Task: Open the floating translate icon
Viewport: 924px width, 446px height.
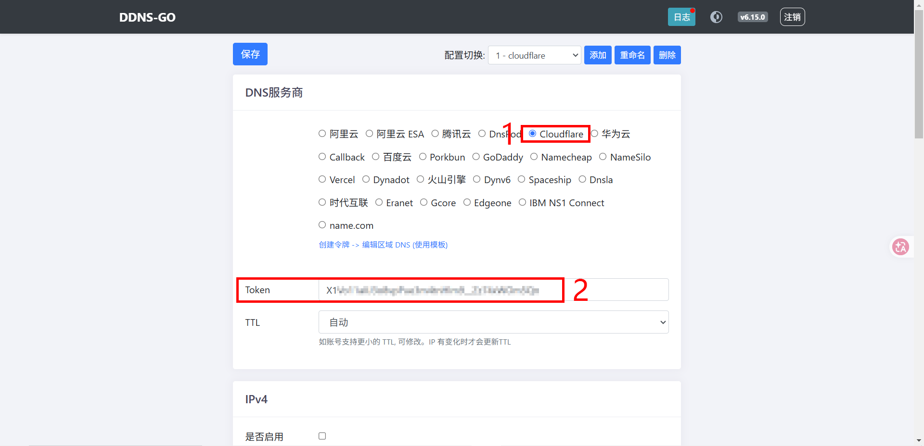Action: coord(900,247)
